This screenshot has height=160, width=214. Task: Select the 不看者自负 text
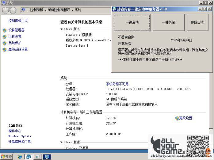[126, 37]
